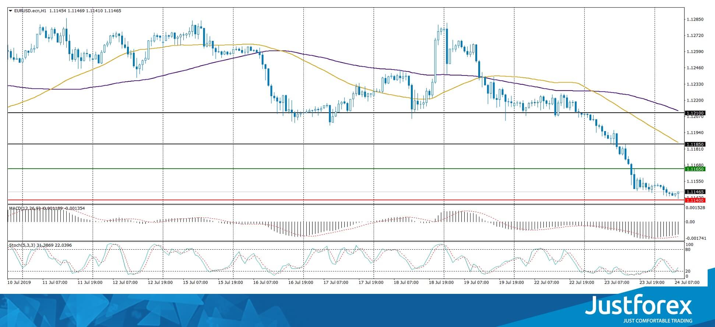Click the 18 Jul 19:00 time label
Screen dimensions: 715x327
point(441,282)
